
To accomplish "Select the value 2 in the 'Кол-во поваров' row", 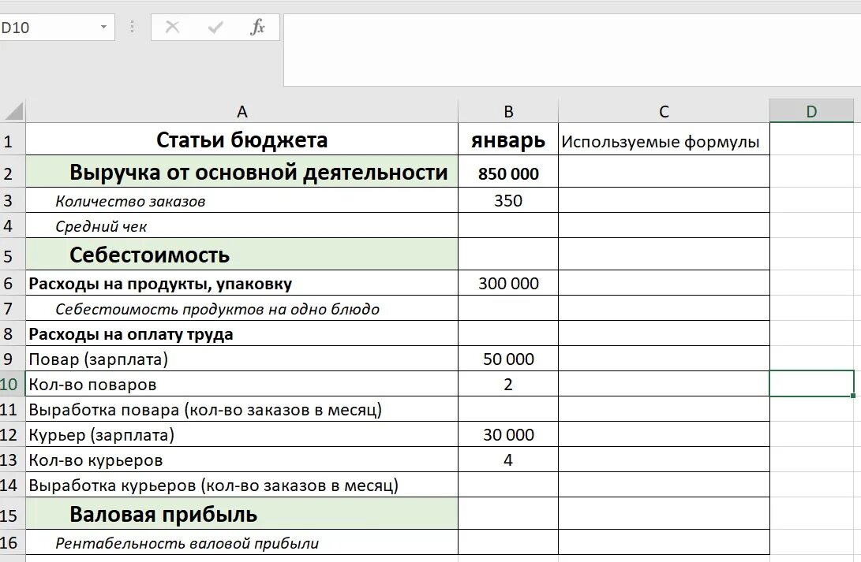I will [508, 384].
